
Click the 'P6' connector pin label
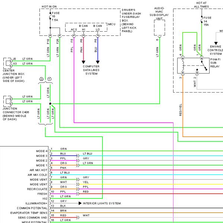82,41
